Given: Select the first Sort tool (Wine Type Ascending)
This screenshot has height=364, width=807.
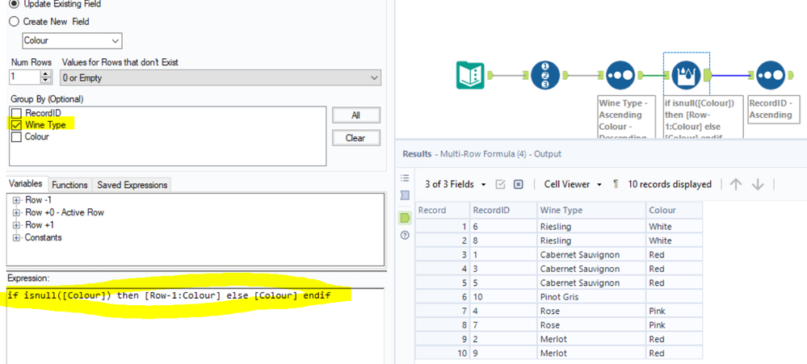Looking at the screenshot, I should (x=620, y=75).
